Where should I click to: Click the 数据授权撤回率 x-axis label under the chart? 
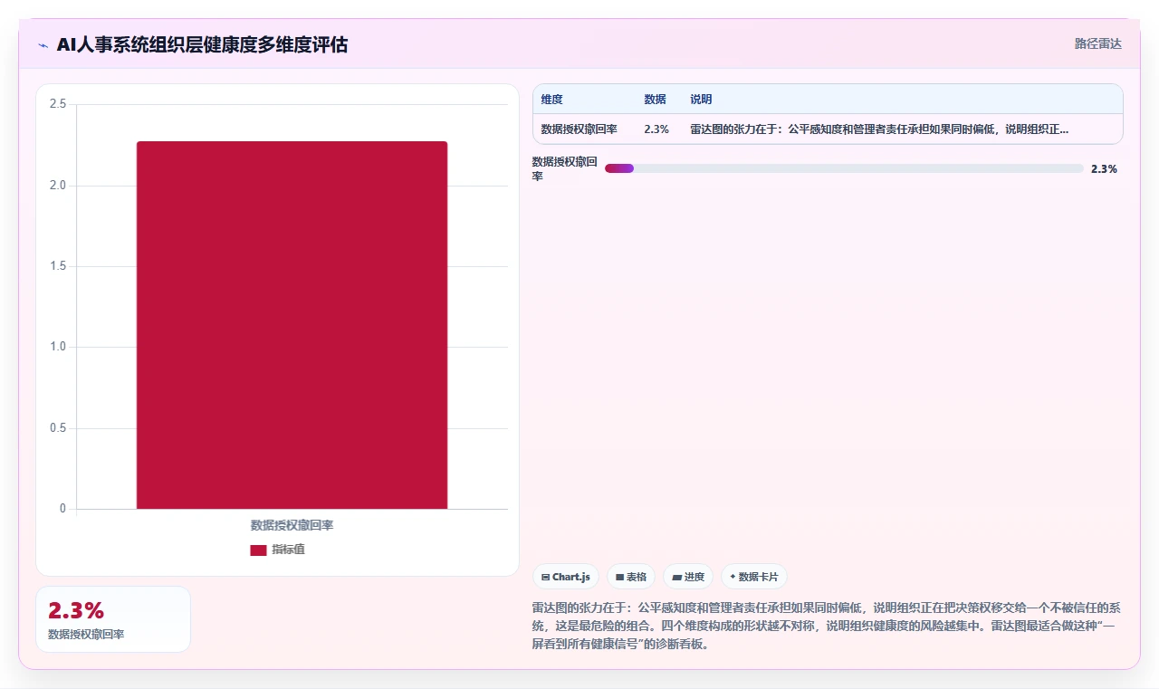click(x=292, y=525)
